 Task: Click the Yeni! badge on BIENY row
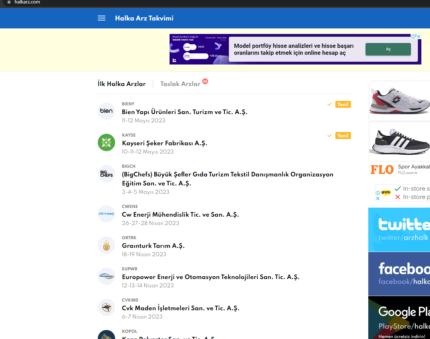343,104
